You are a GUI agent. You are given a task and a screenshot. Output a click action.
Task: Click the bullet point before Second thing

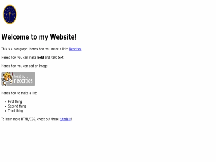(x=6, y=106)
